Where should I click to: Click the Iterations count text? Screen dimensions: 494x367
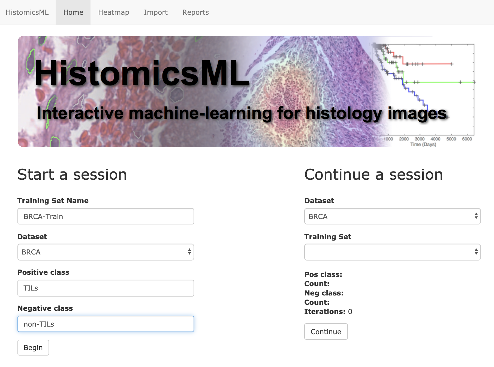(328, 311)
